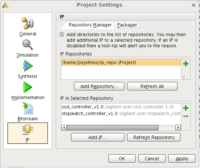
Task: Open Simulation settings category
Action: (x=27, y=48)
